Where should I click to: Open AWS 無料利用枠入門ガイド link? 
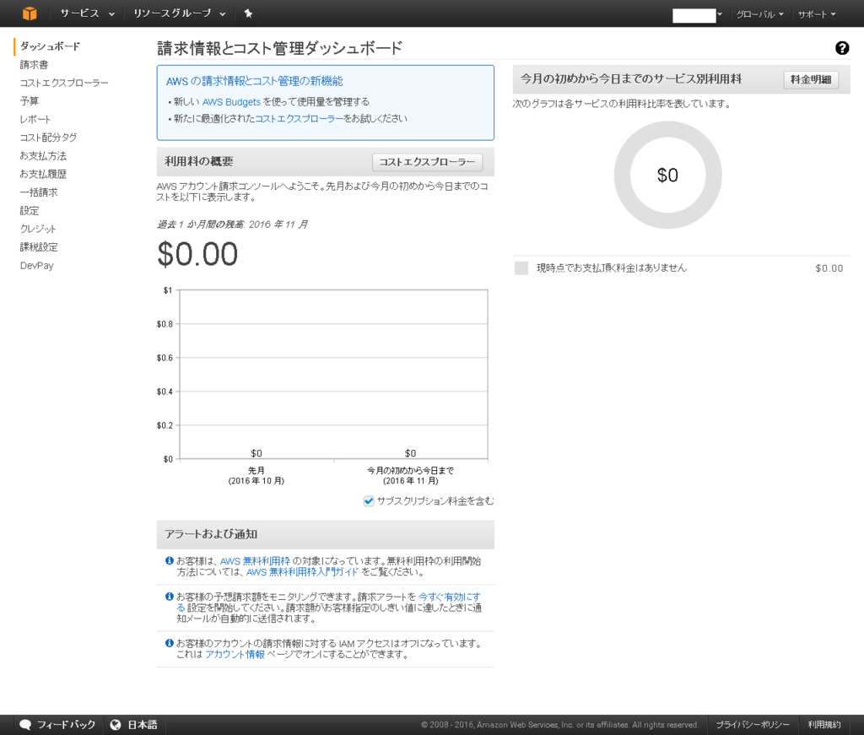[x=302, y=572]
